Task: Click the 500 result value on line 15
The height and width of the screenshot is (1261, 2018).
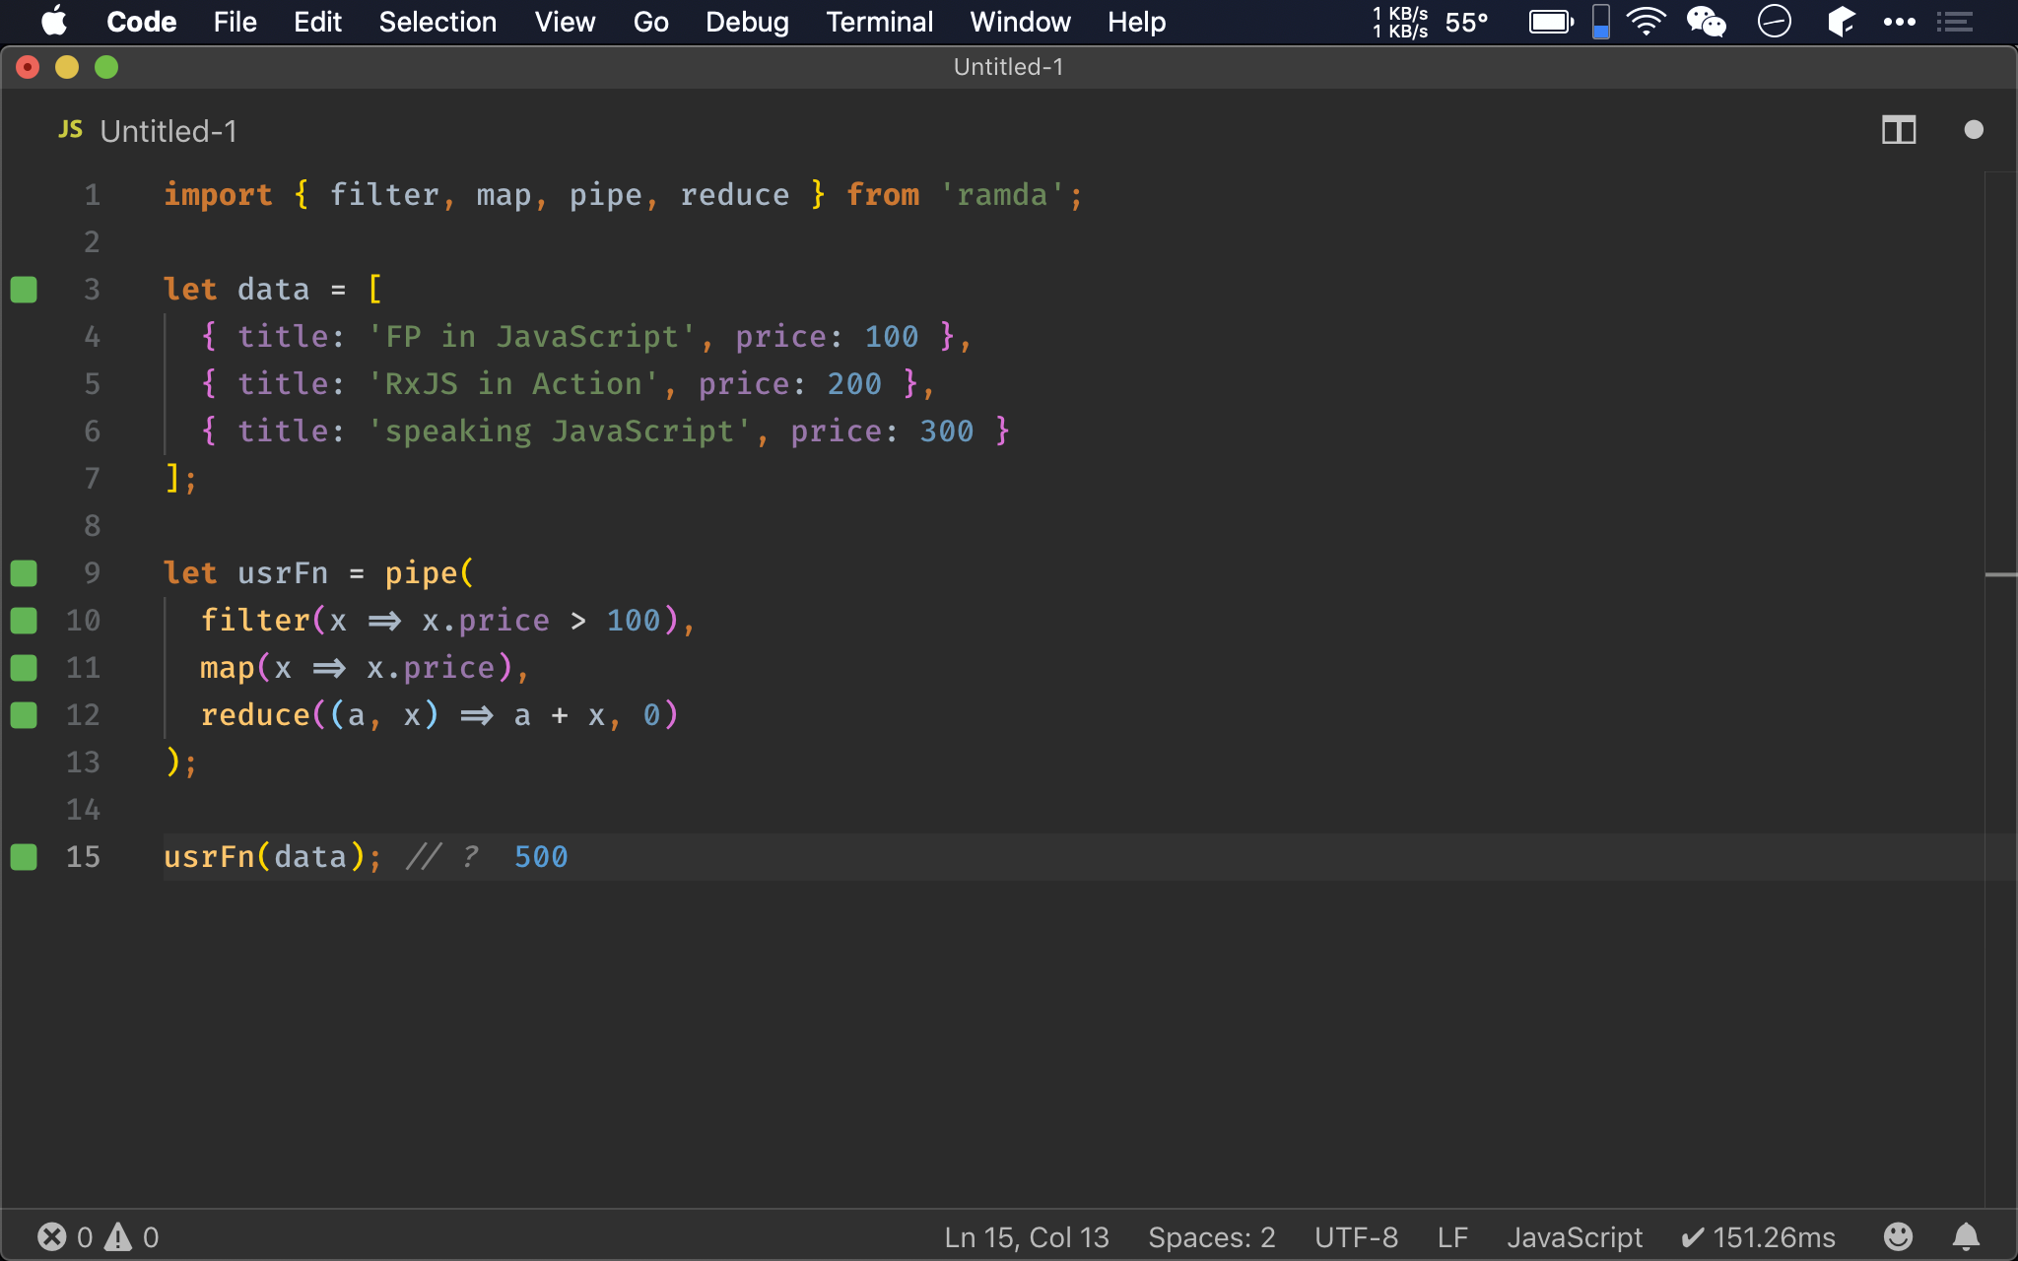Action: click(x=541, y=857)
